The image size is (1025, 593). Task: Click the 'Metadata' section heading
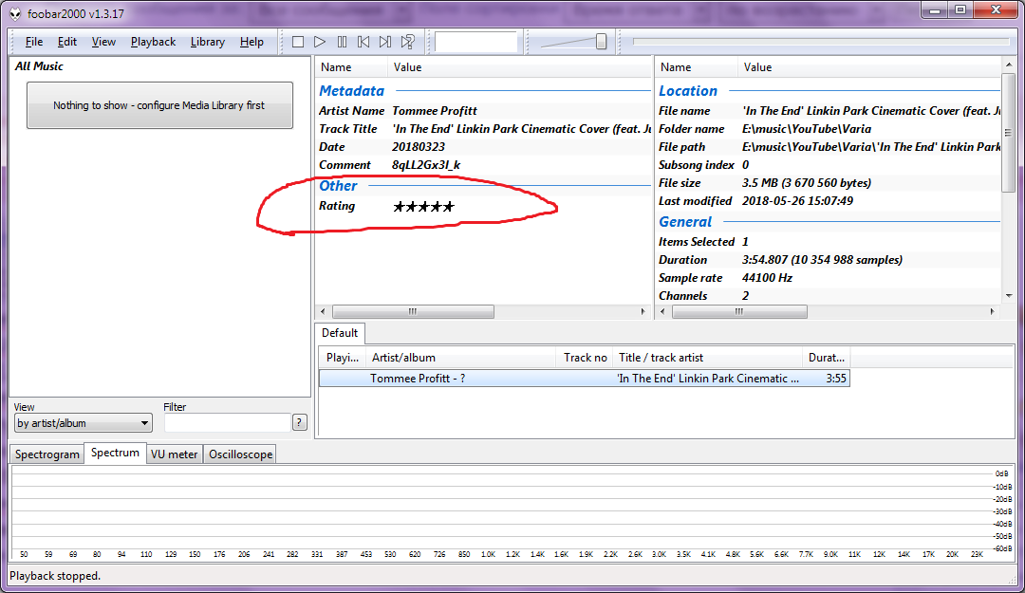click(x=352, y=91)
